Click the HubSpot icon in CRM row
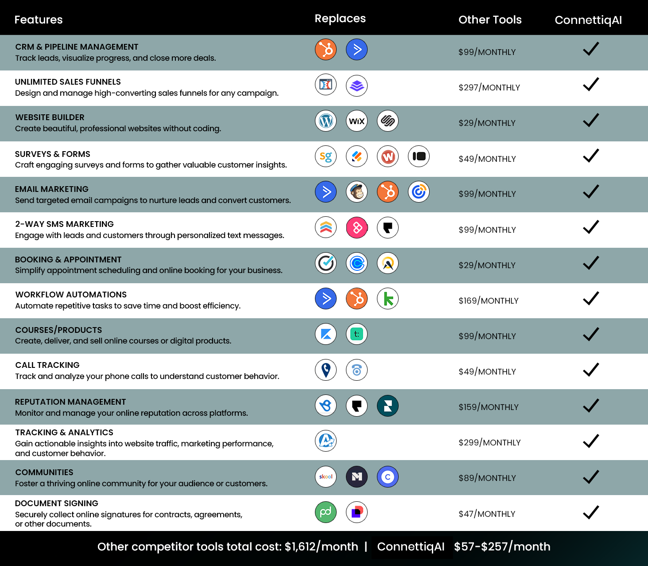This screenshot has height=566, width=648. pos(326,50)
